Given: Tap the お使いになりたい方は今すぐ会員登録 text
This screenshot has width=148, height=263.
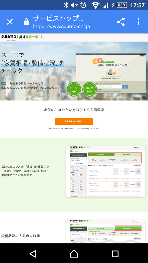Looking at the screenshot, I should point(74,110).
